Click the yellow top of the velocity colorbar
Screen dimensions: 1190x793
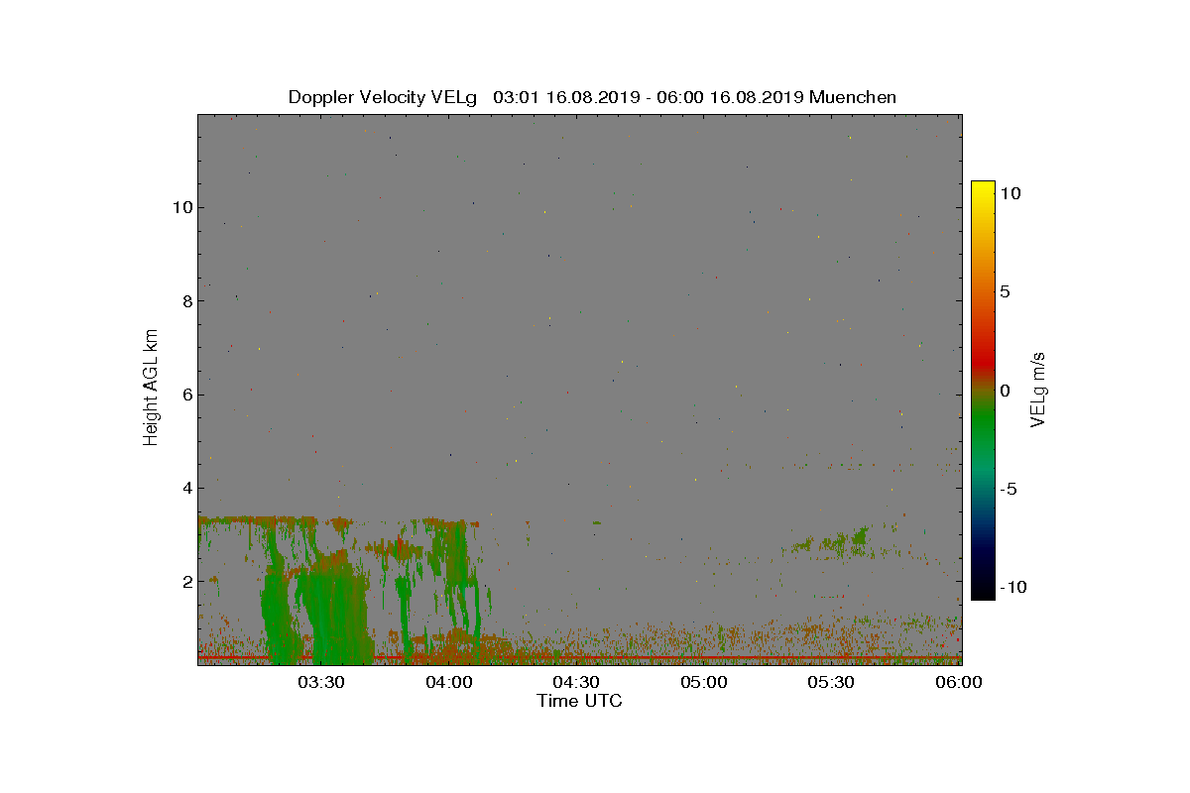(x=983, y=188)
